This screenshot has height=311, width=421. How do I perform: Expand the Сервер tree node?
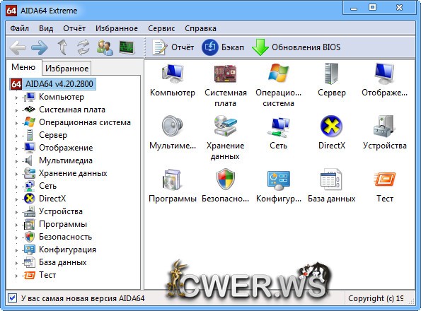[x=16, y=136]
